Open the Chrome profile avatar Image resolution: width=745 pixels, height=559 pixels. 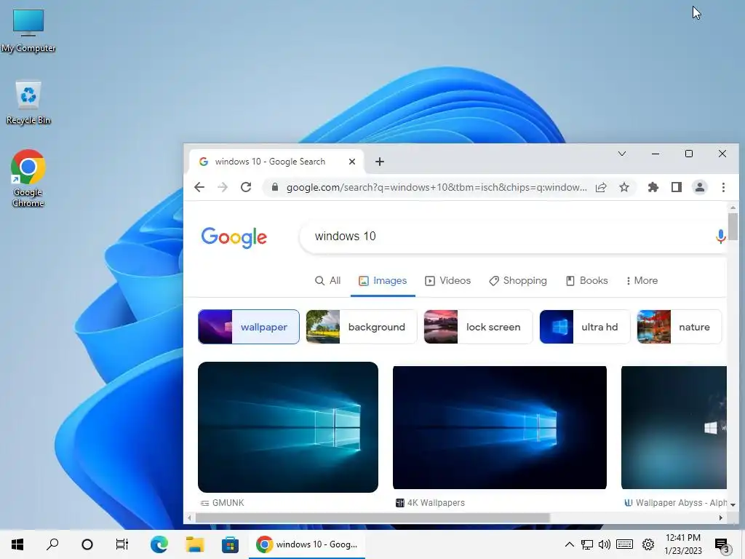tap(700, 187)
